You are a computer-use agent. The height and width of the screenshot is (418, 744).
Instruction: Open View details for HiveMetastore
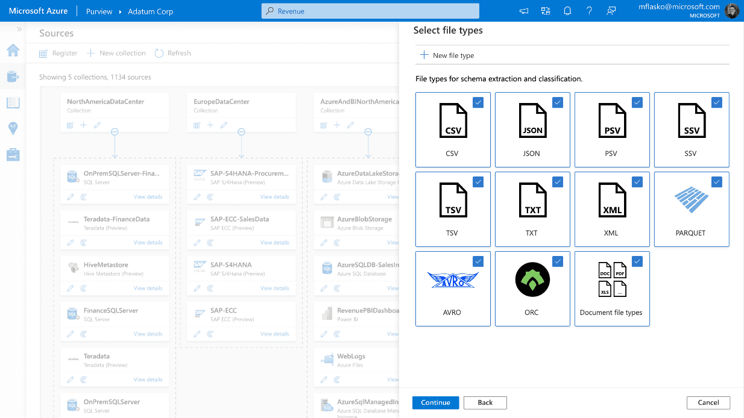click(148, 289)
